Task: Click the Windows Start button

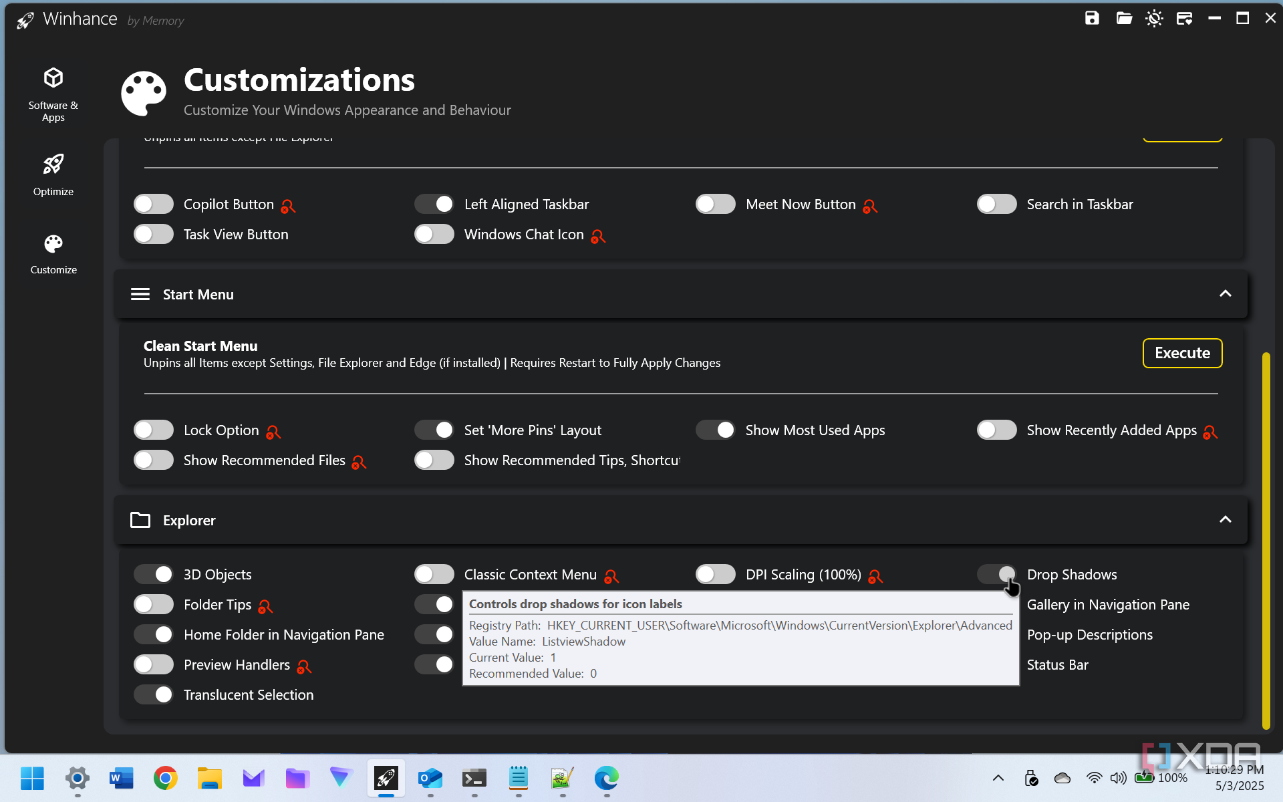Action: [32, 778]
